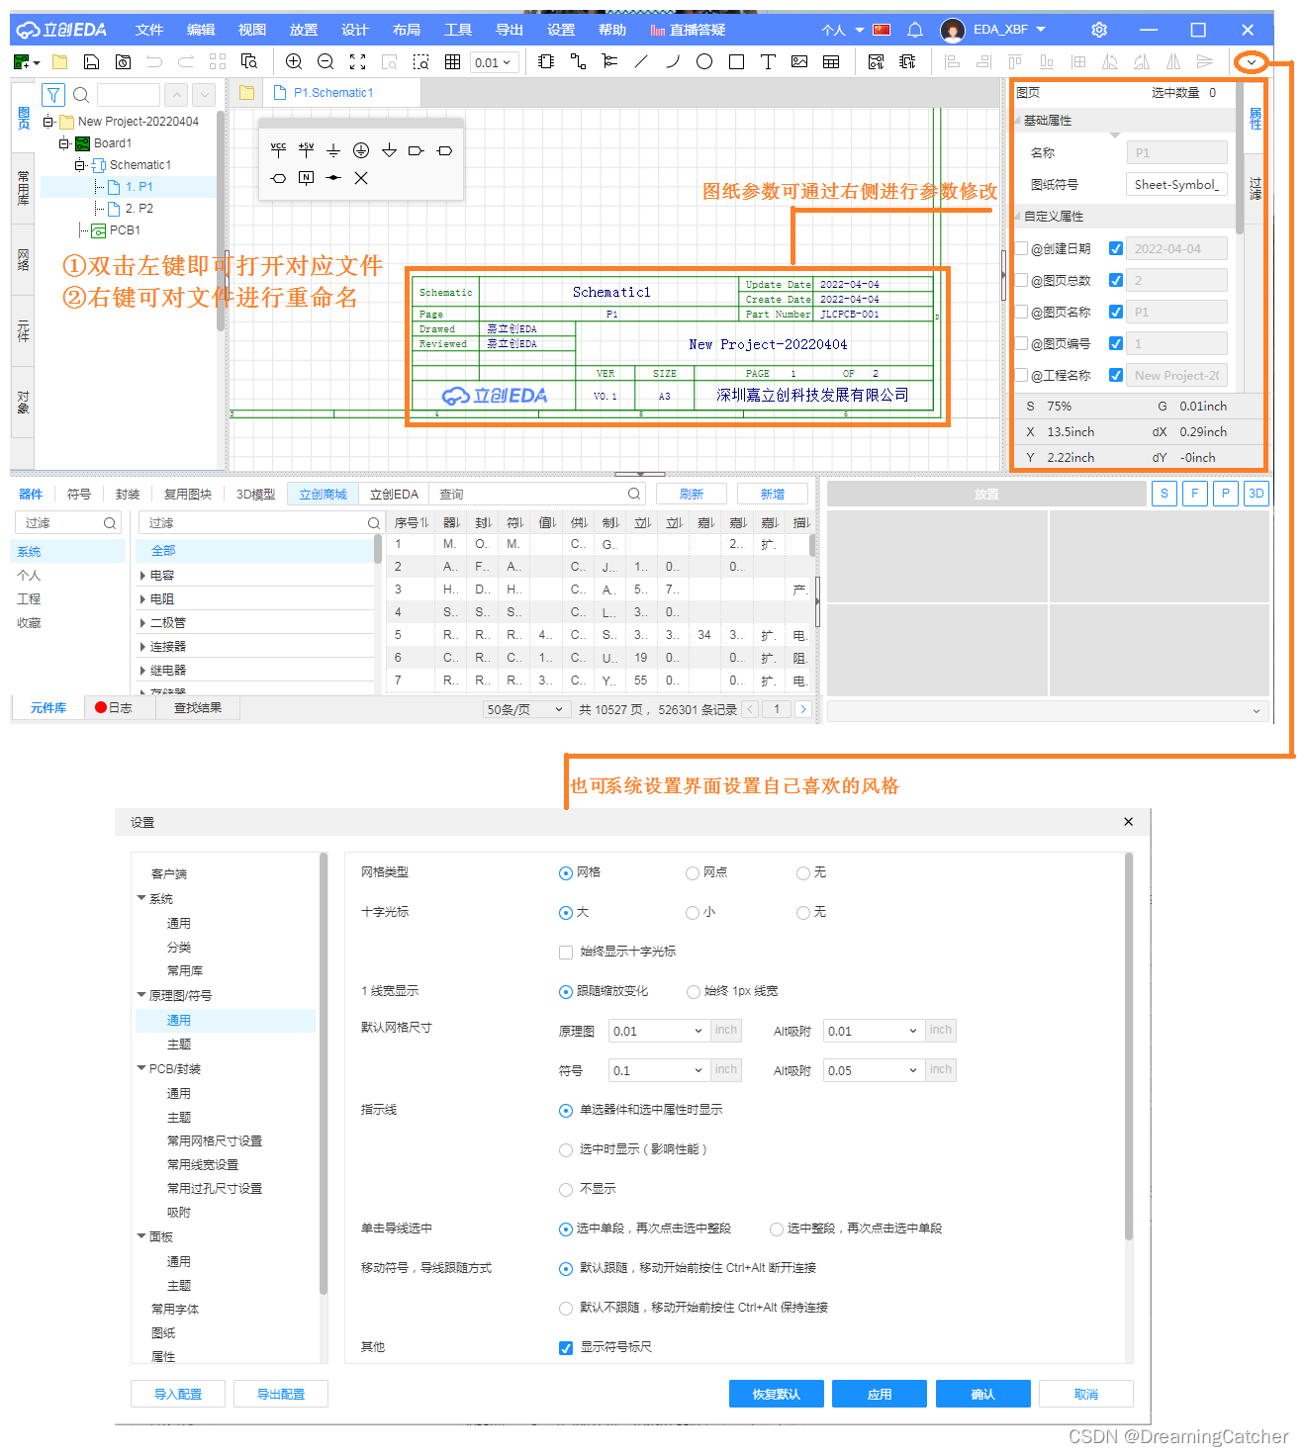1304x1456 pixels.
Task: Click the 刷新 button
Action: [692, 494]
